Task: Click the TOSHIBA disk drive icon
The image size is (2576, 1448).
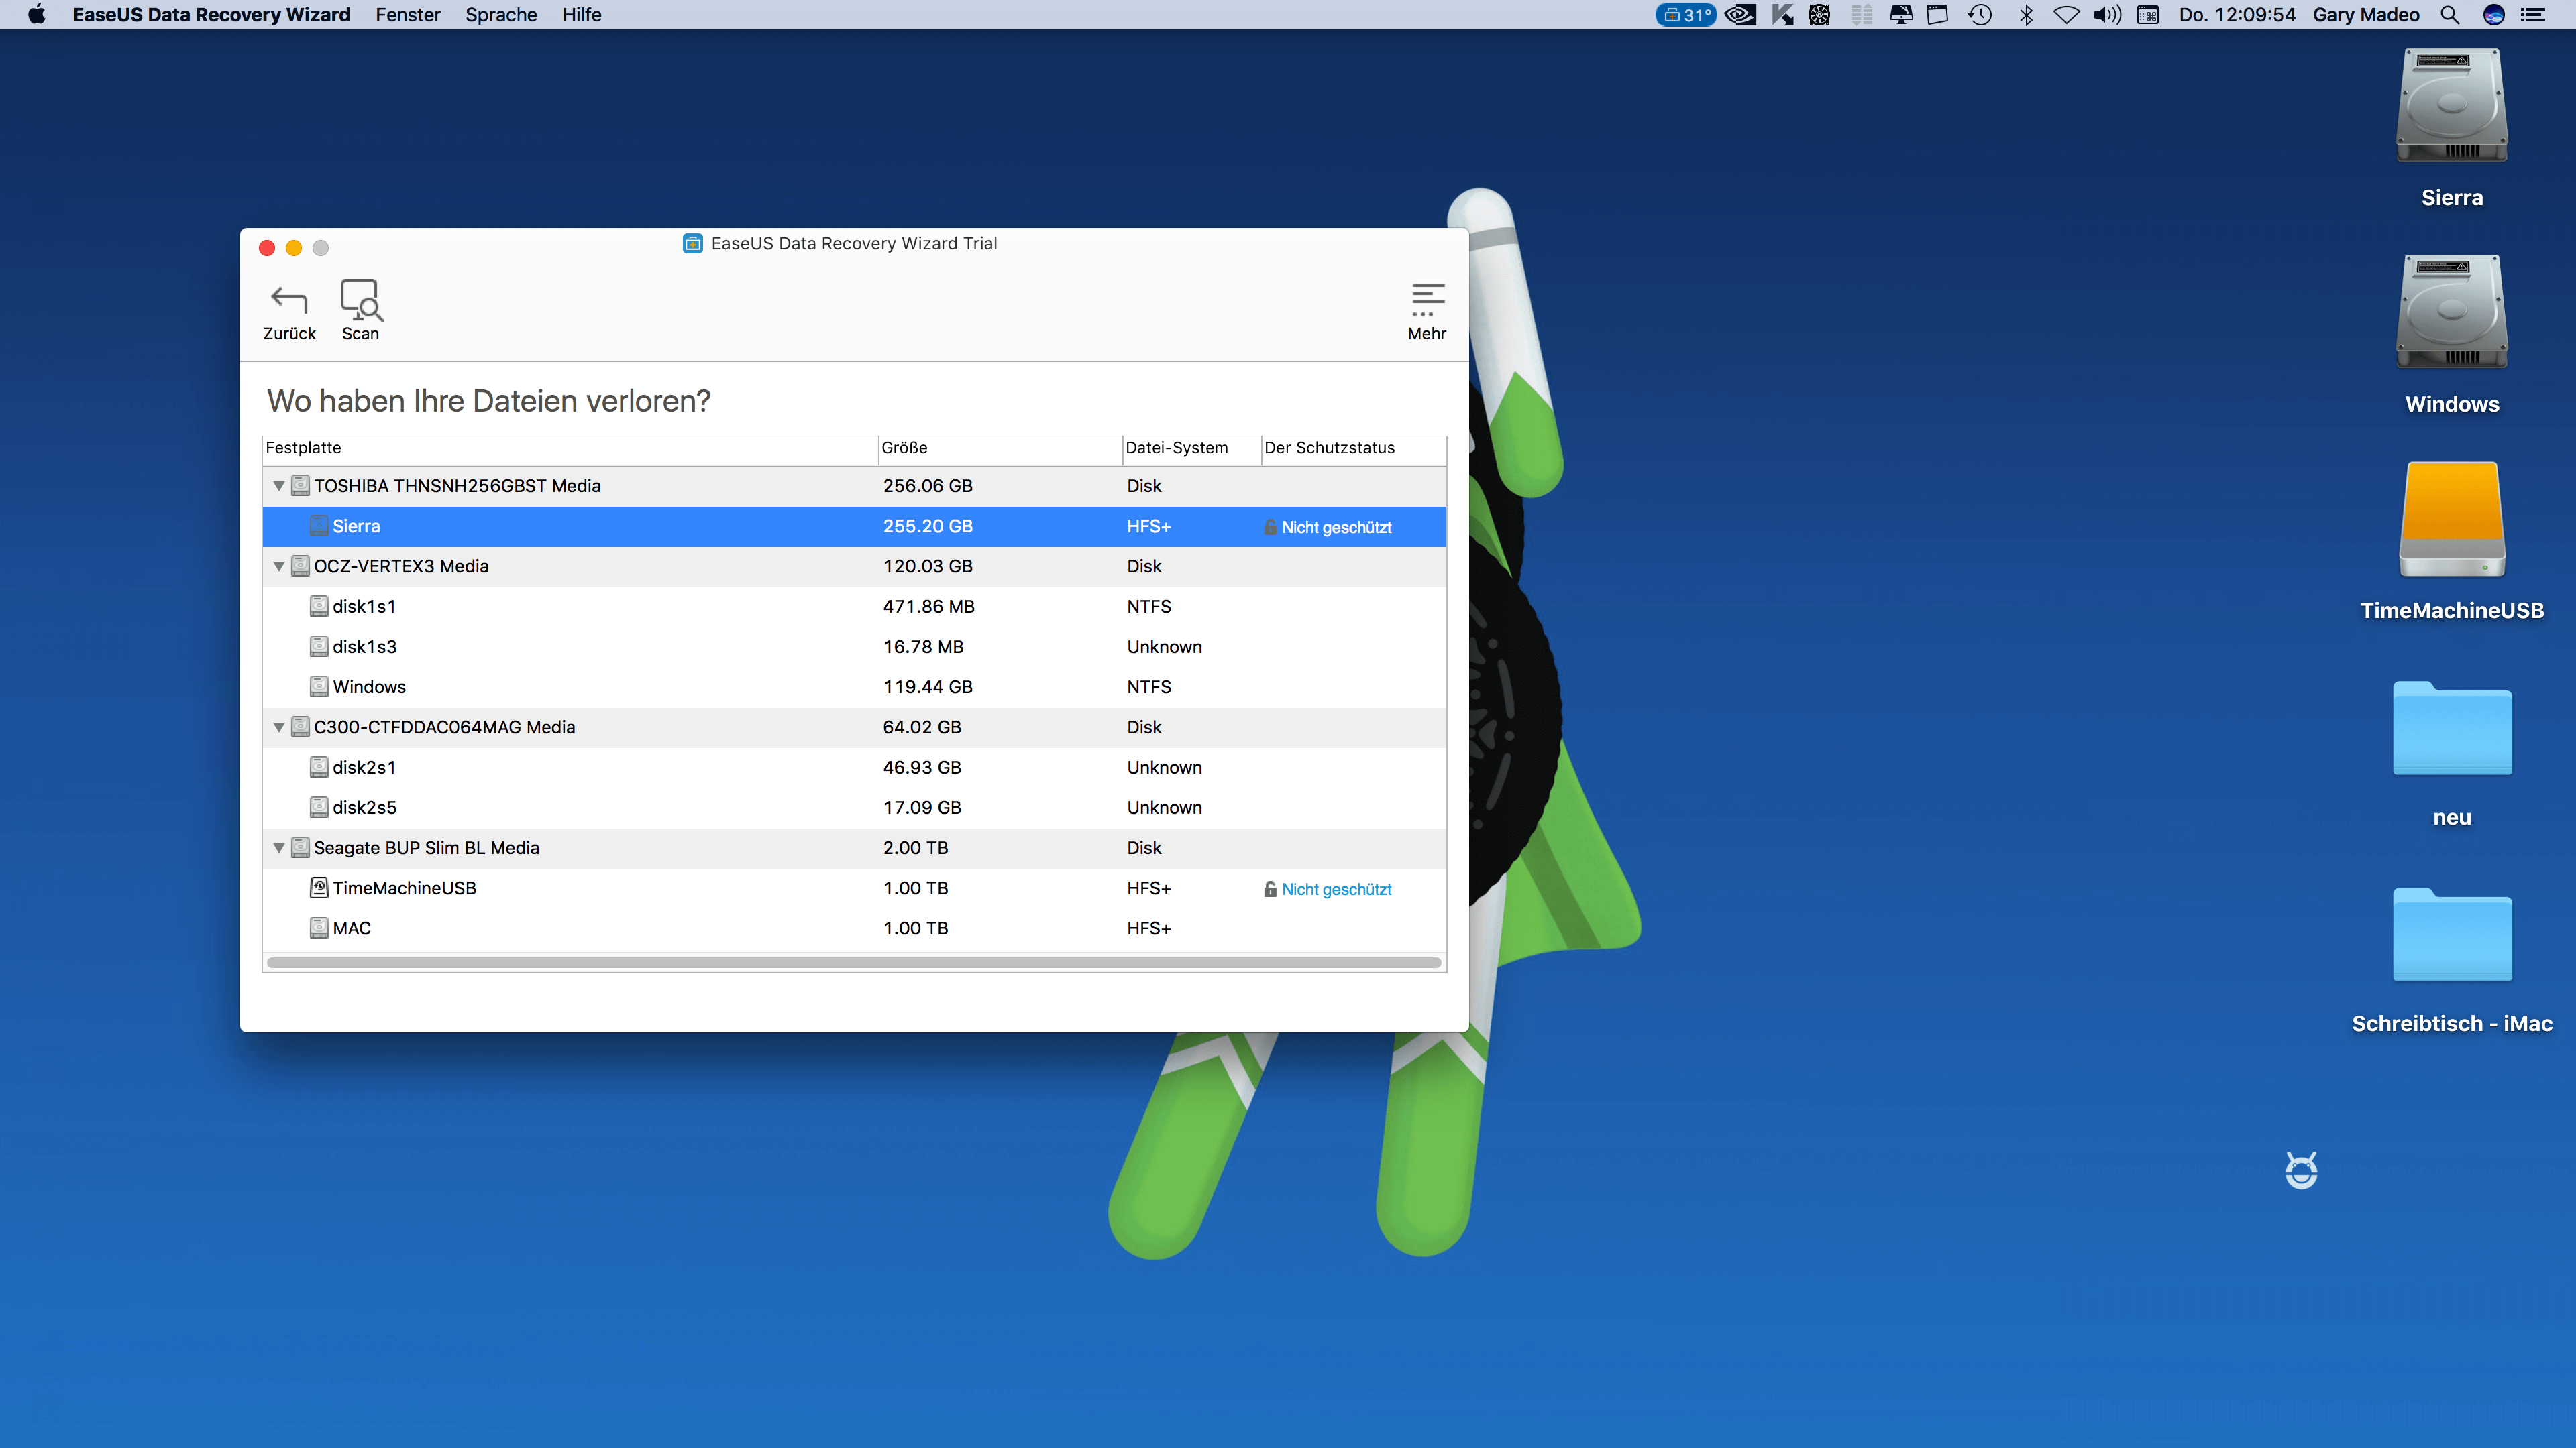Action: 300,485
